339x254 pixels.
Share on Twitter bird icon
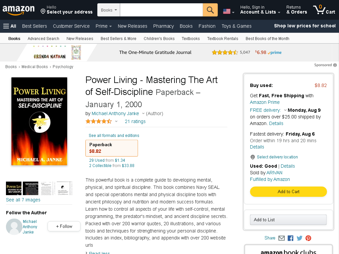pos(299,238)
